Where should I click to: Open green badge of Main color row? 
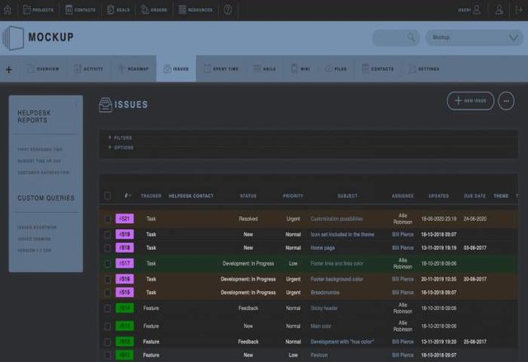[x=125, y=326]
